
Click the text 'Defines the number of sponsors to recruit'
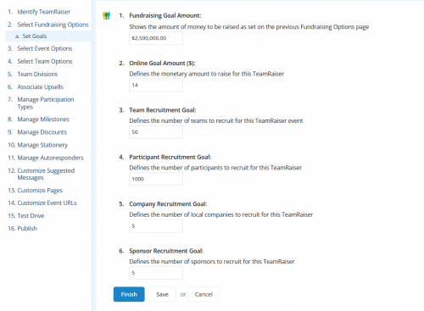pos(181,262)
